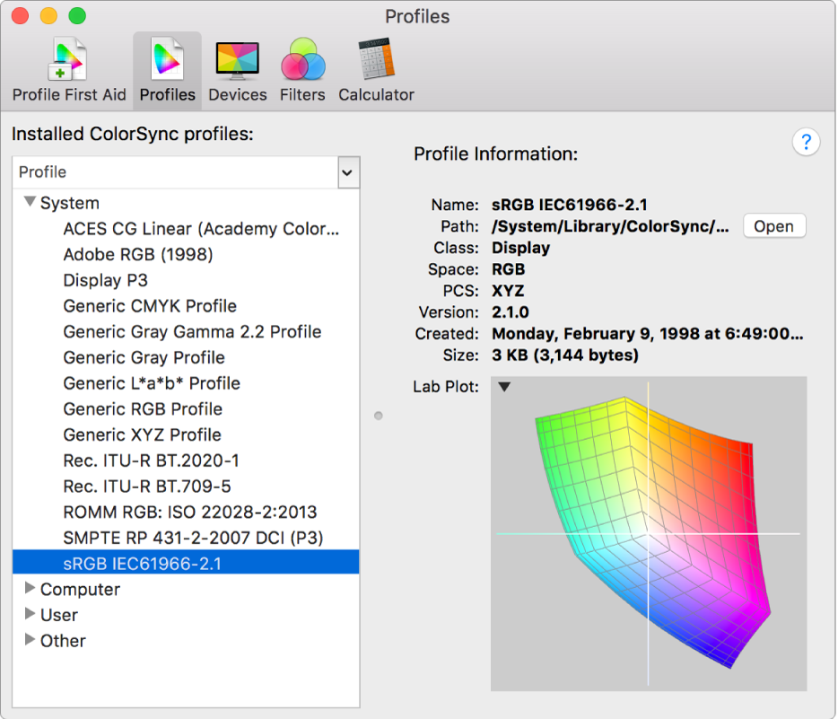This screenshot has height=719, width=838.
Task: Open the Profile column dropdown arrow
Action: [x=348, y=172]
